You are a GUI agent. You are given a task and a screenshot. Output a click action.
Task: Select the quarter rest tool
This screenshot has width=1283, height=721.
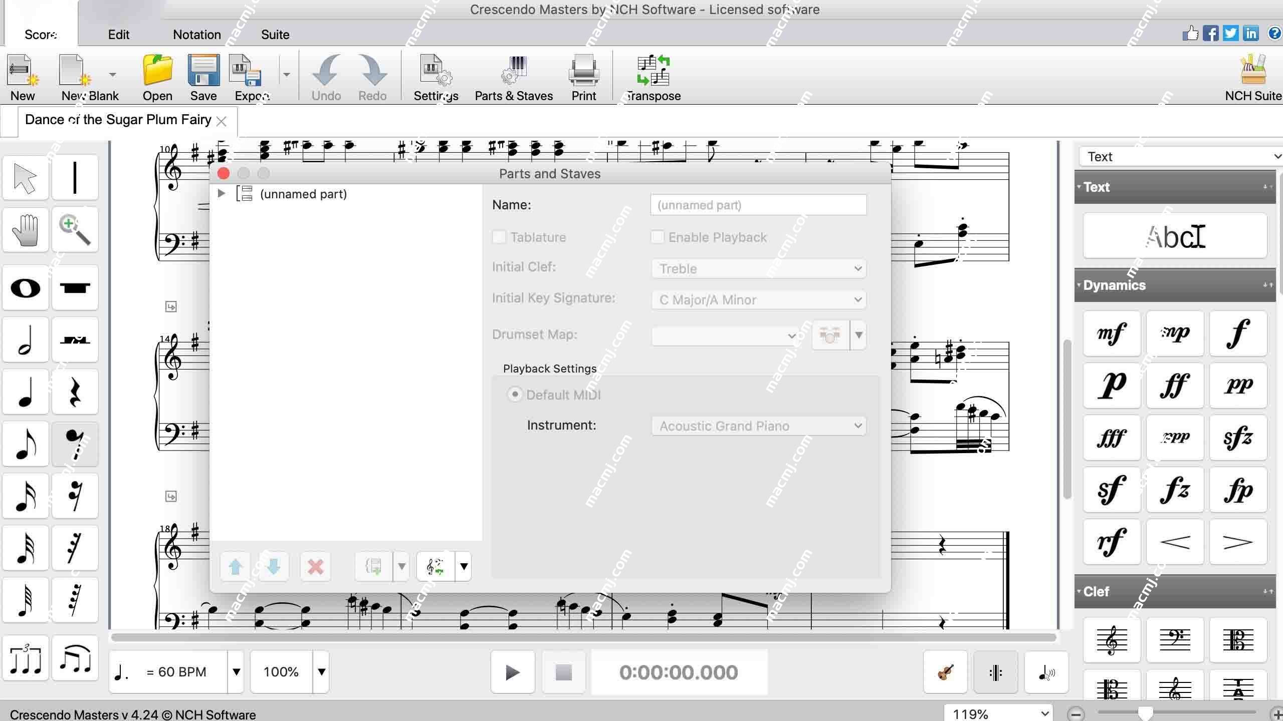click(75, 392)
